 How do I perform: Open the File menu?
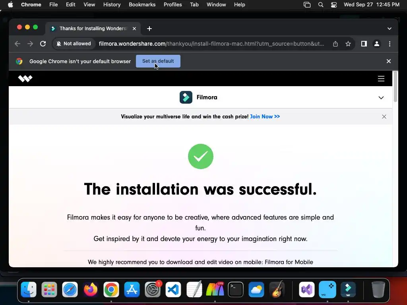(54, 5)
